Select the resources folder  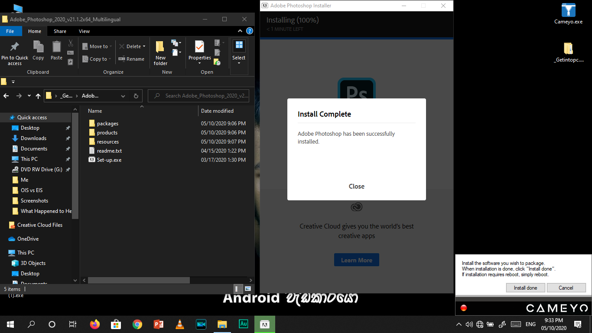pyautogui.click(x=107, y=142)
